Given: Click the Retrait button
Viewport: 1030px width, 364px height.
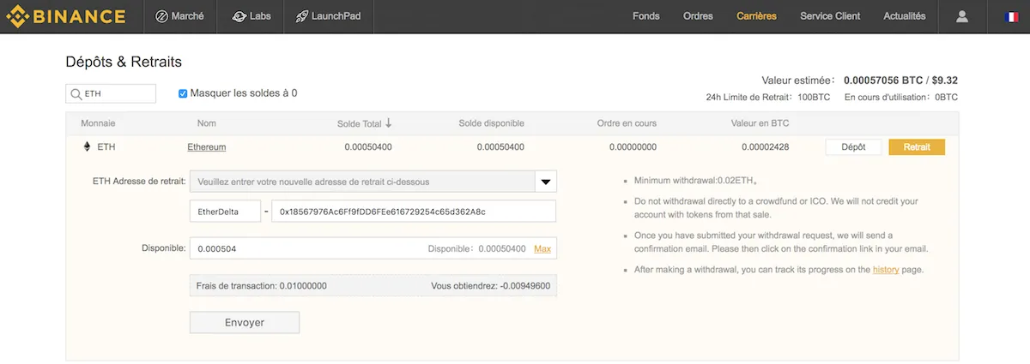Looking at the screenshot, I should pyautogui.click(x=917, y=146).
